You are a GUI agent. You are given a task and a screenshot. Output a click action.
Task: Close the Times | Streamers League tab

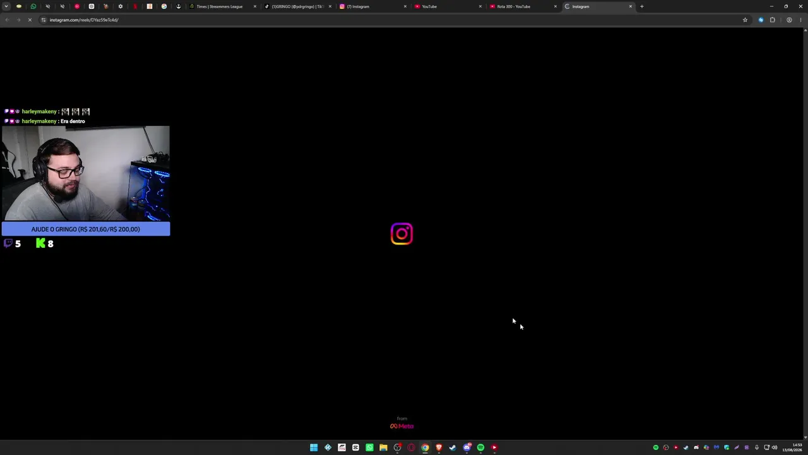pyautogui.click(x=255, y=6)
